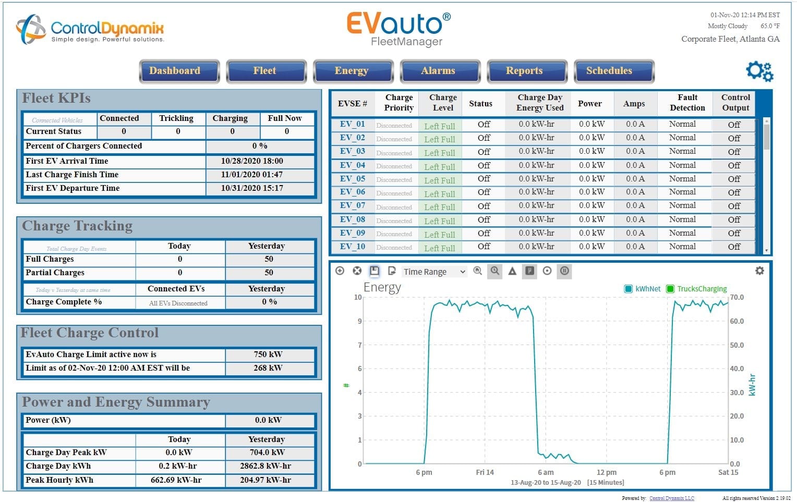
Task: Activate the magnifier zoom icon on the chart
Action: [478, 272]
